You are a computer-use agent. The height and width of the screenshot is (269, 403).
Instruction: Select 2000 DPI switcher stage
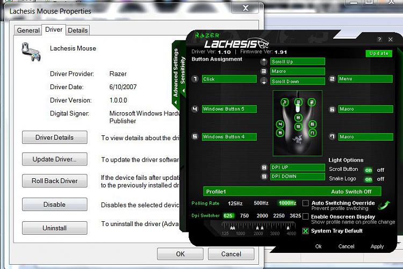(262, 215)
